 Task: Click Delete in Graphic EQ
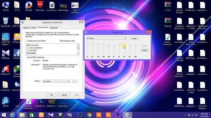click(x=145, y=50)
